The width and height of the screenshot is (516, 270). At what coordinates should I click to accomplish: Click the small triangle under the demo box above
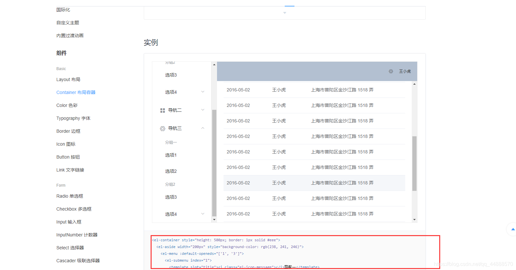tap(285, 13)
